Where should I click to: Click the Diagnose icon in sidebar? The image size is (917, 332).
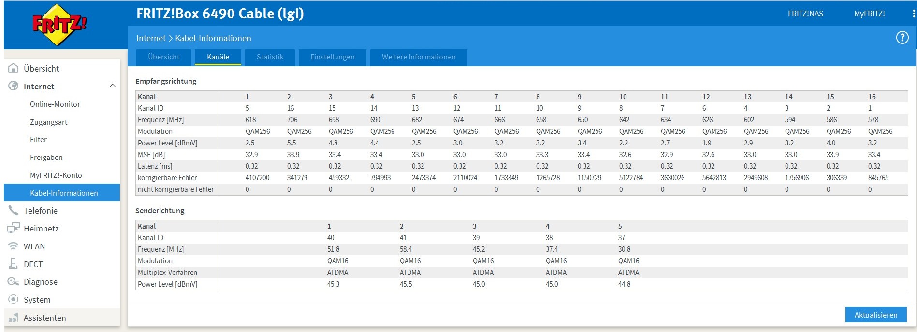click(14, 281)
